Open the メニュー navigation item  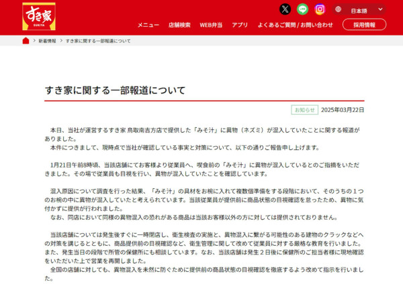(x=148, y=25)
